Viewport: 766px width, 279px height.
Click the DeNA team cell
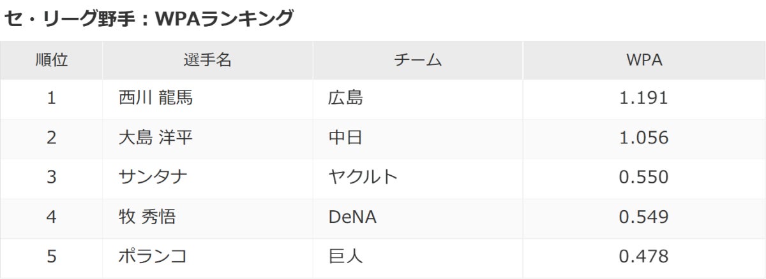[352, 217]
